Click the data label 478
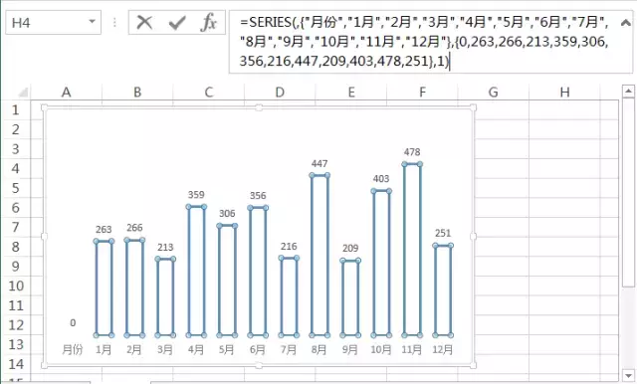637x384 pixels. click(412, 152)
